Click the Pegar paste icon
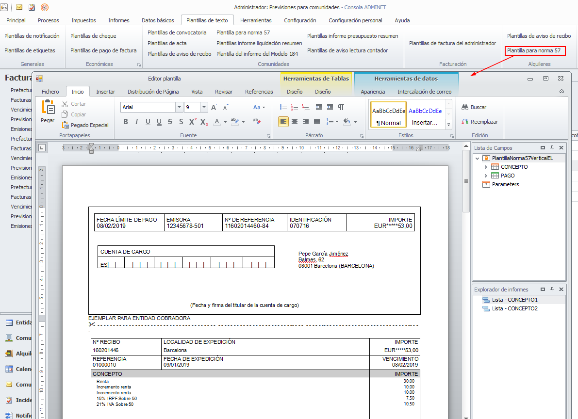 click(48, 108)
